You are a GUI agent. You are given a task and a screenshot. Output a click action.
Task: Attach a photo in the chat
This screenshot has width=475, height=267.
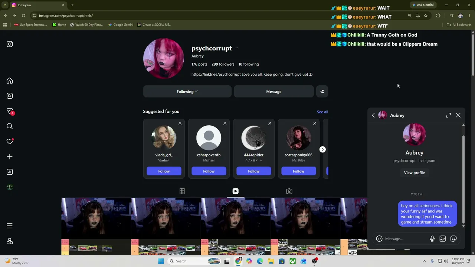pos(443,239)
